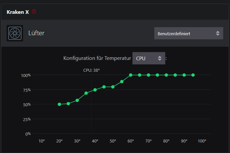Select the fan curve point at 60°
Screen dimensions: 230x153
tap(131, 75)
